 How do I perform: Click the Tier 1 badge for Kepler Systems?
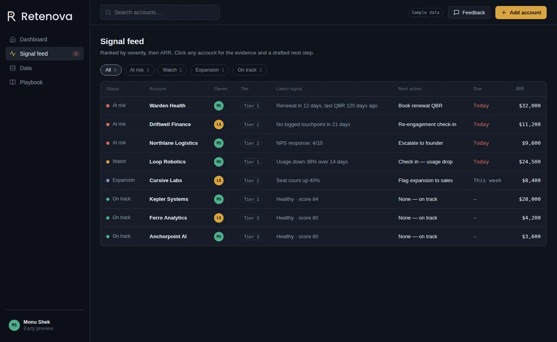click(x=251, y=199)
